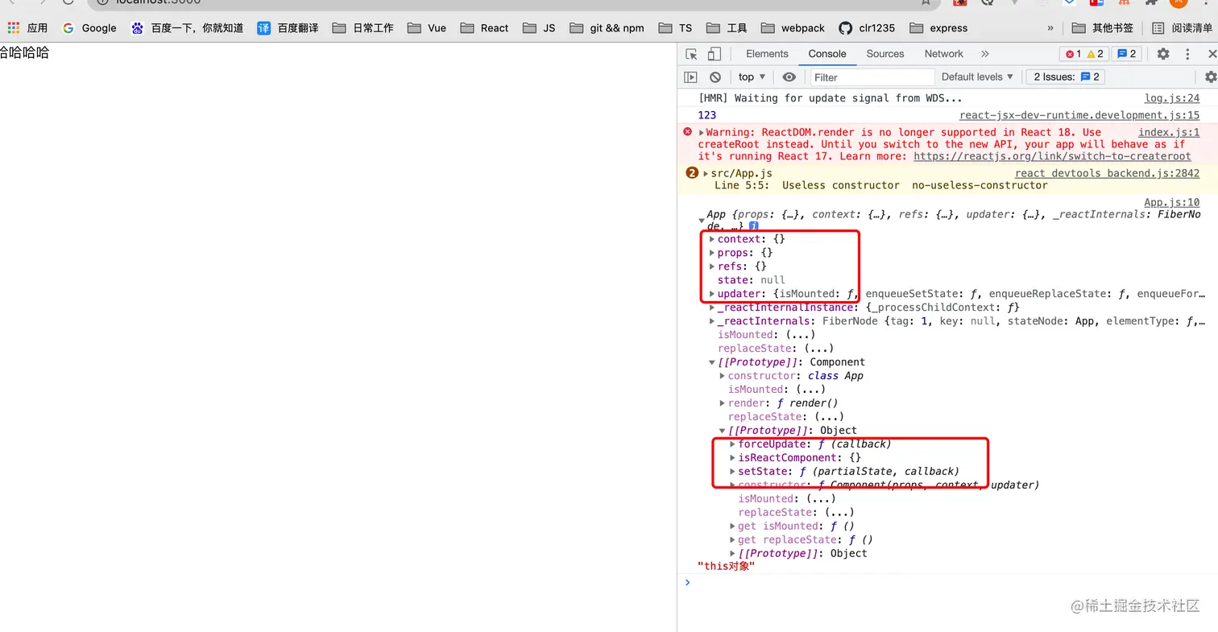The image size is (1218, 632).
Task: Open the Vue bookmark folder
Action: 427,28
